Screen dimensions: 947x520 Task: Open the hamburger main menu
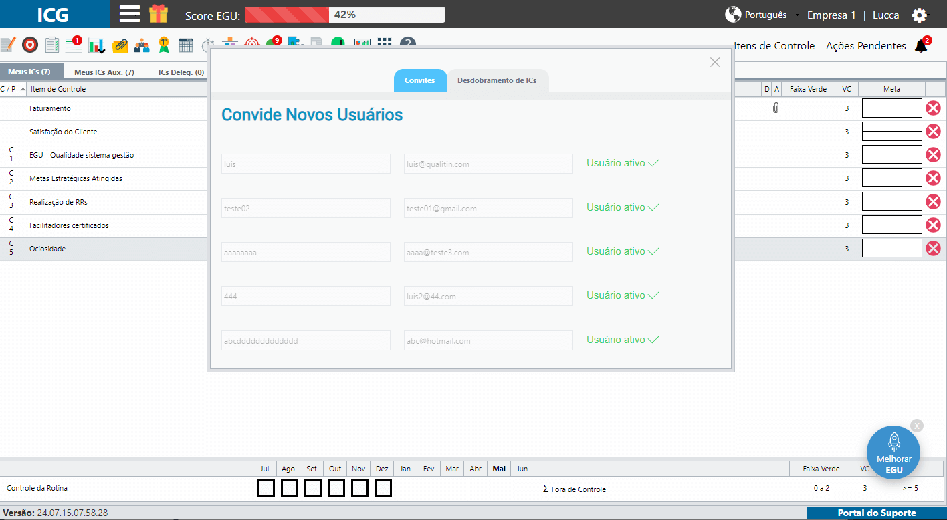[x=129, y=14]
